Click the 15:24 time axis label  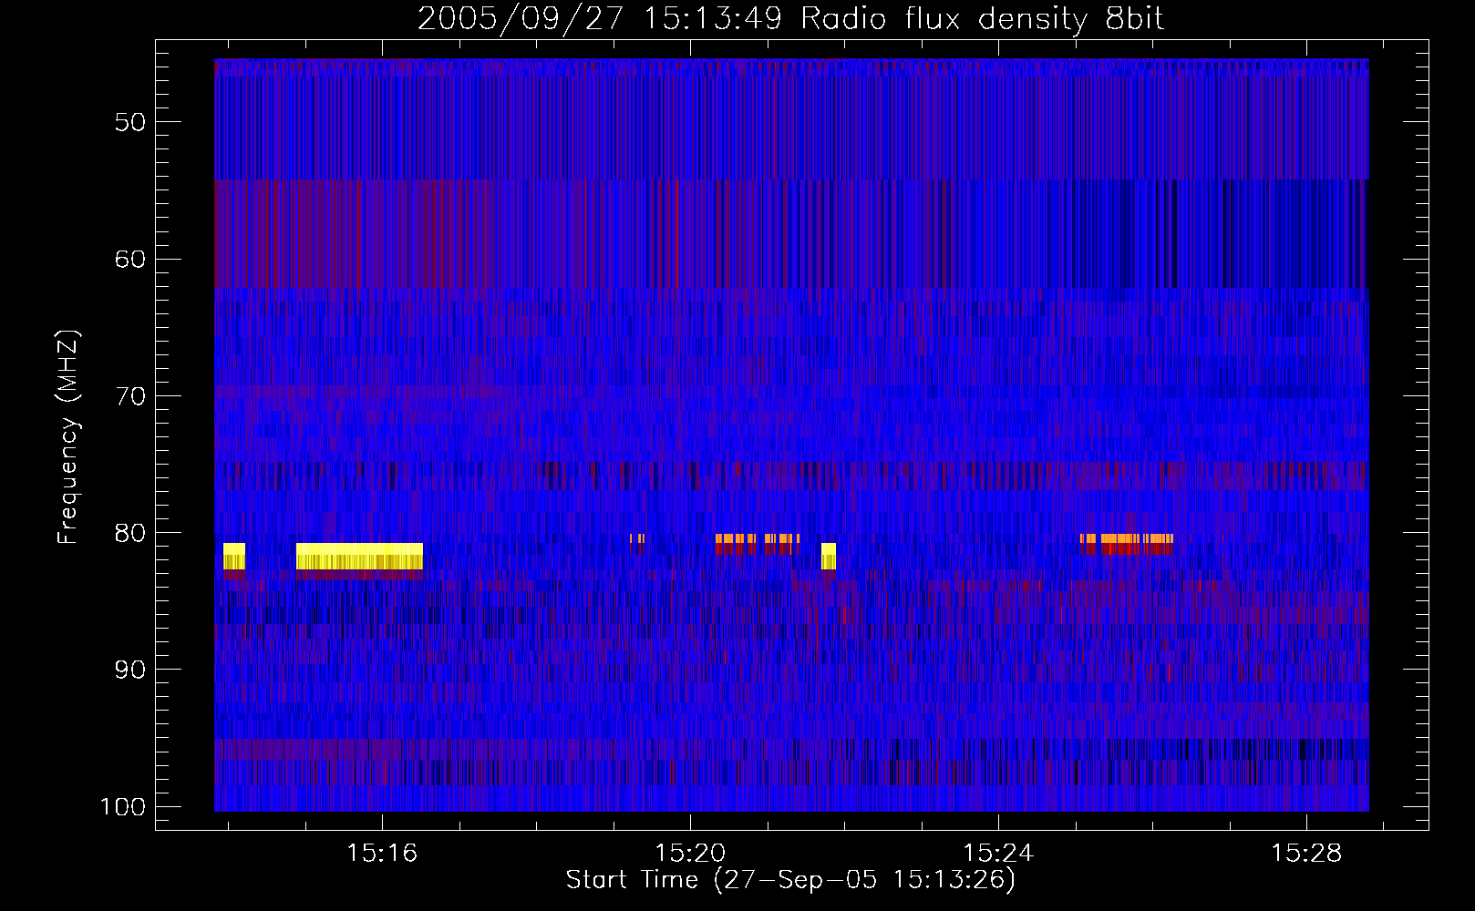pyautogui.click(x=998, y=853)
